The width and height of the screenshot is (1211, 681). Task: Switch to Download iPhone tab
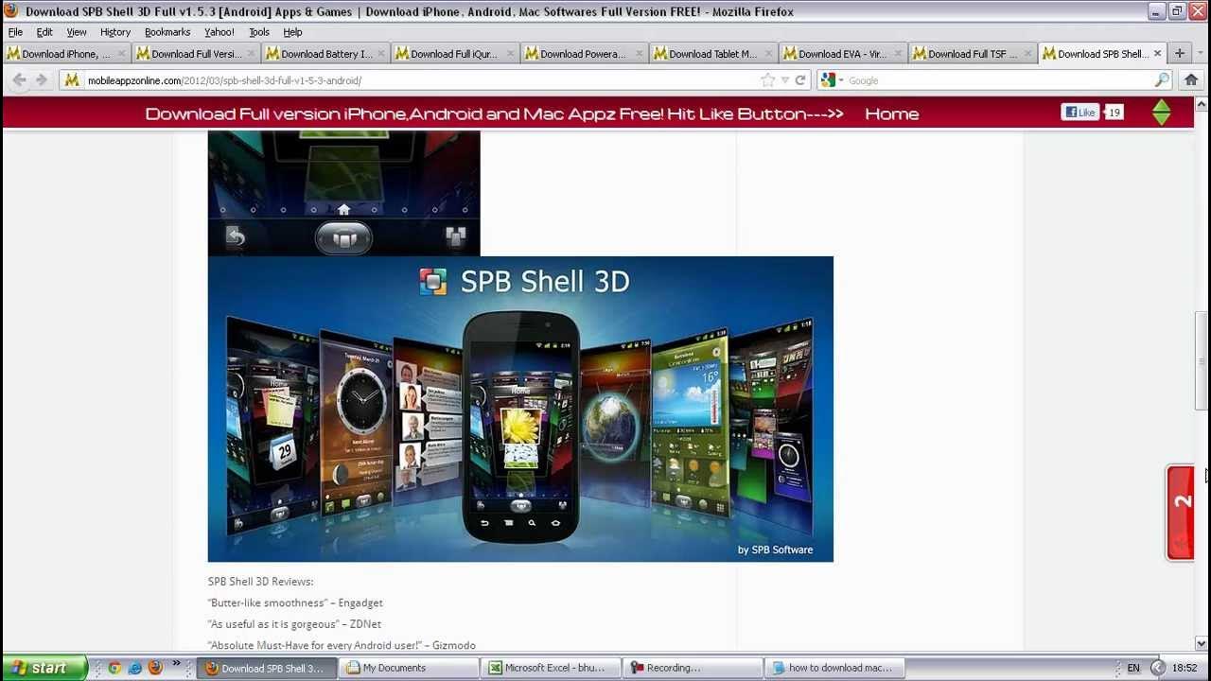click(x=66, y=54)
